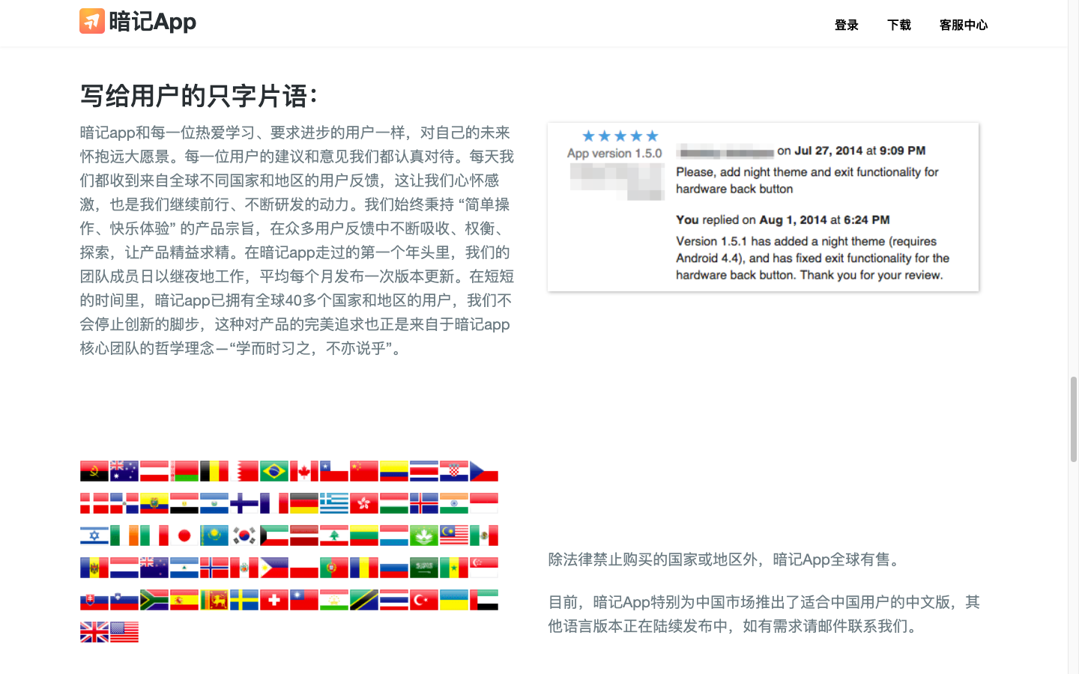
Task: Click 'App version 1.5.0' in the review
Action: point(614,153)
